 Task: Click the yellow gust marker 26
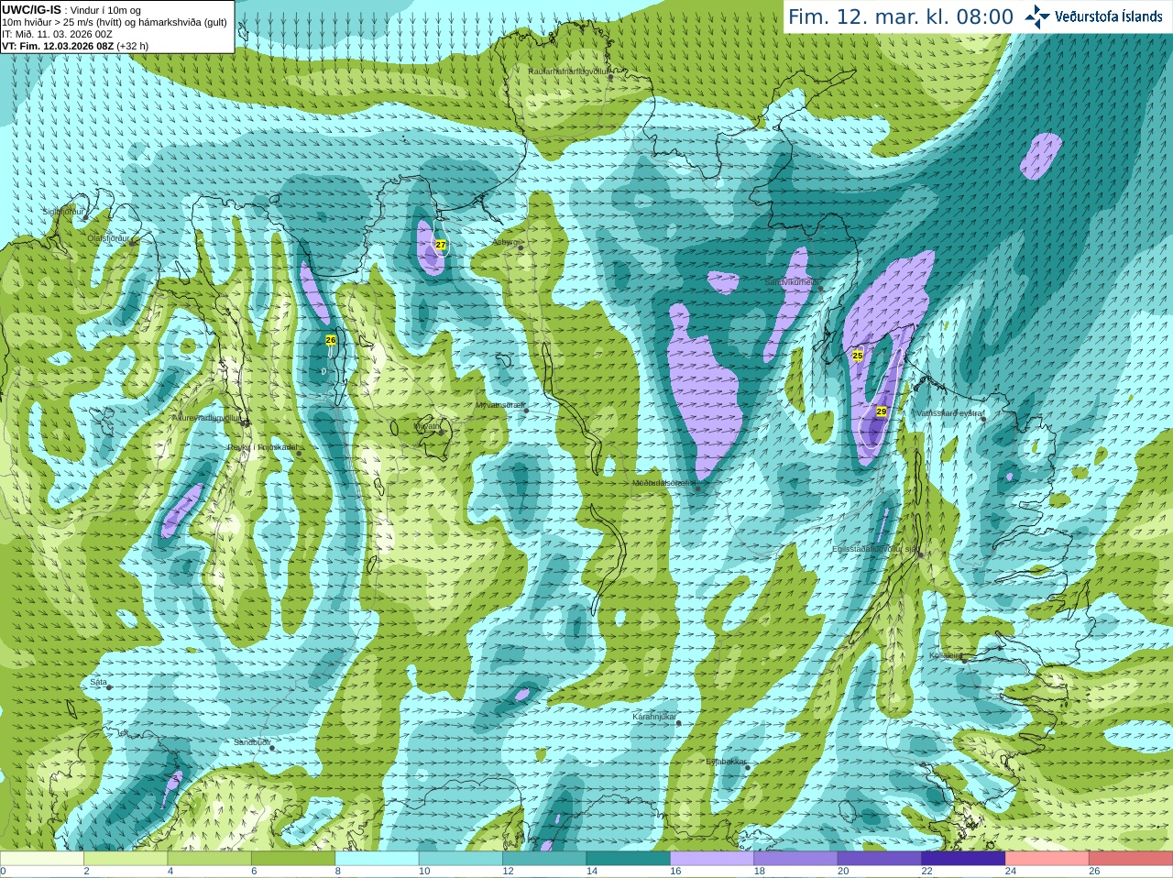[331, 340]
